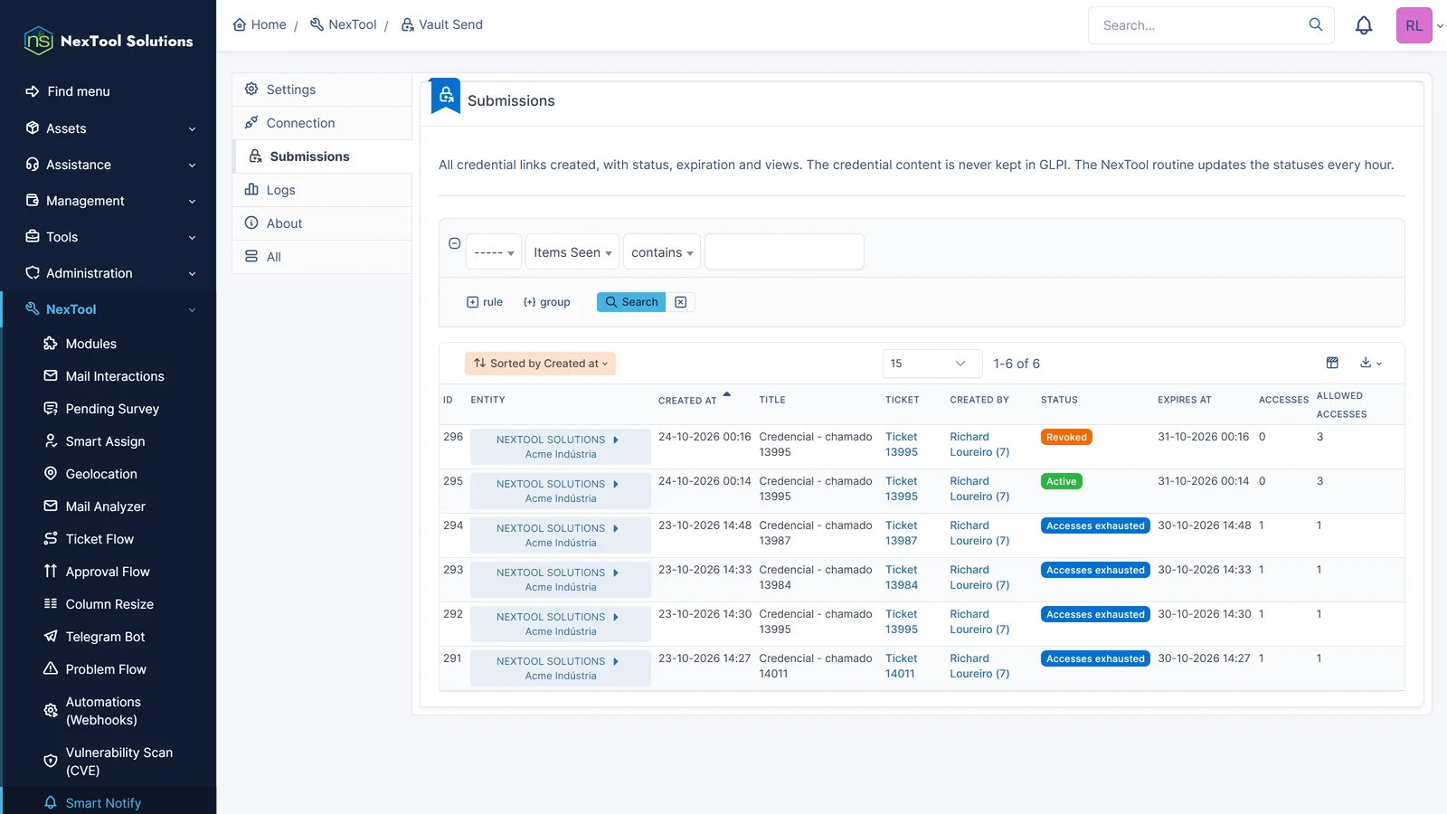Click the search criteria value field
The height and width of the screenshot is (814, 1447).
784,251
